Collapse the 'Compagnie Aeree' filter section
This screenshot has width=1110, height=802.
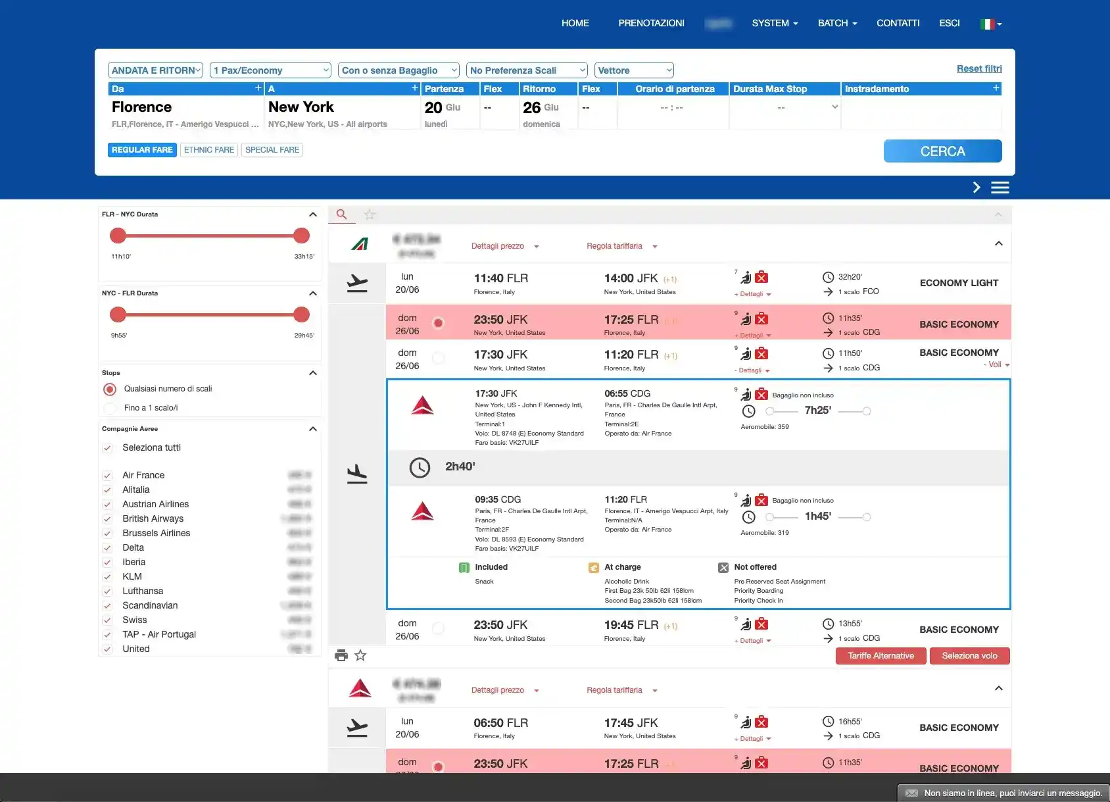(x=313, y=429)
